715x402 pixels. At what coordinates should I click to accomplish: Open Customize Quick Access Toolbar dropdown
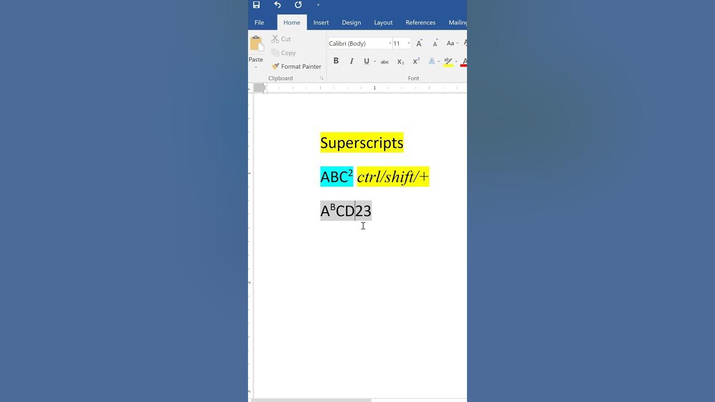tap(318, 5)
